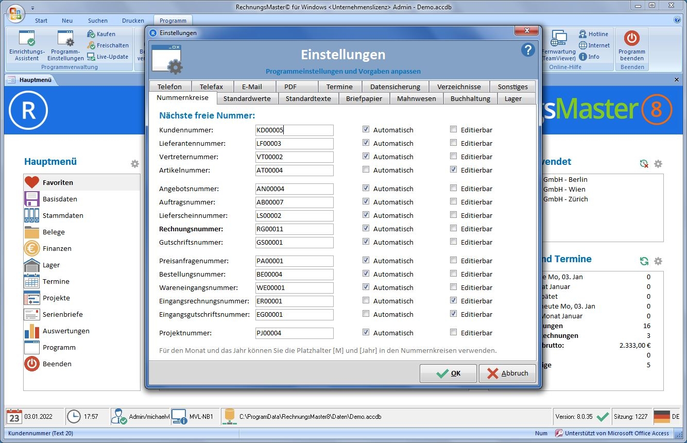Click the Admin user status bar icon
Viewport: 687px width, 443px height.
point(119,416)
